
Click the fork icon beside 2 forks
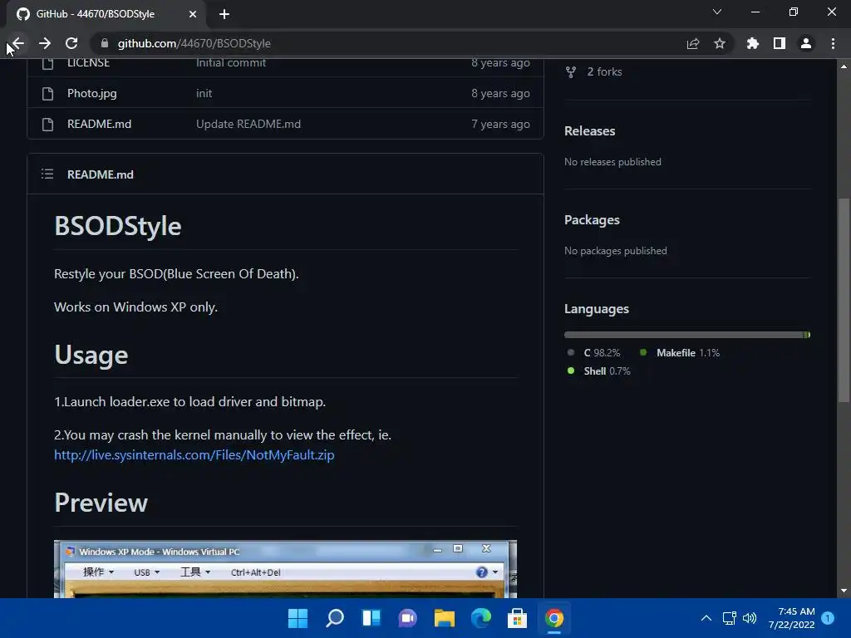click(570, 72)
